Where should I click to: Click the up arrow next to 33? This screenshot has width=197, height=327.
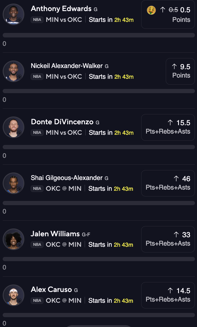point(176,234)
